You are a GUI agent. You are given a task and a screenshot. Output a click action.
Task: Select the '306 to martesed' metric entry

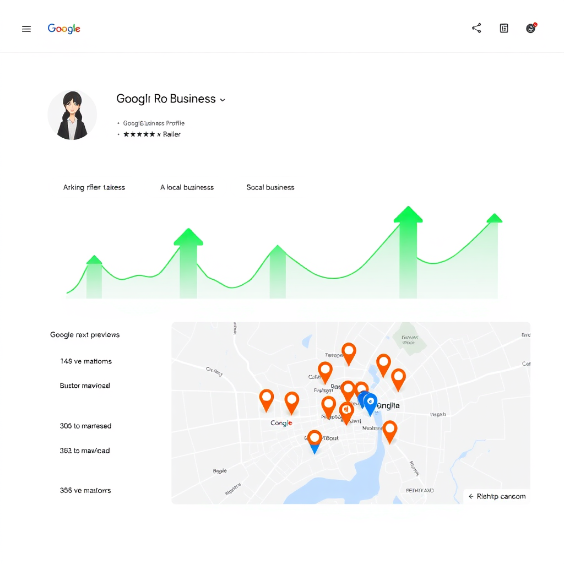tap(85, 426)
